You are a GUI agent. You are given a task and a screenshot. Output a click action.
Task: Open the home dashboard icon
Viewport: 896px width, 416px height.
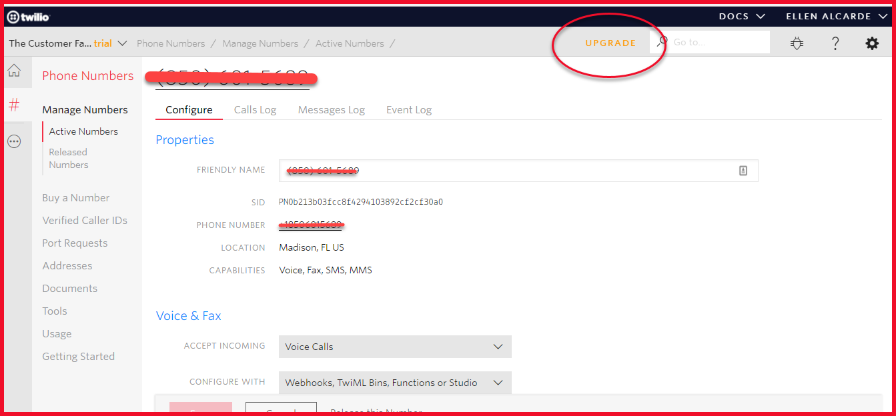14,71
